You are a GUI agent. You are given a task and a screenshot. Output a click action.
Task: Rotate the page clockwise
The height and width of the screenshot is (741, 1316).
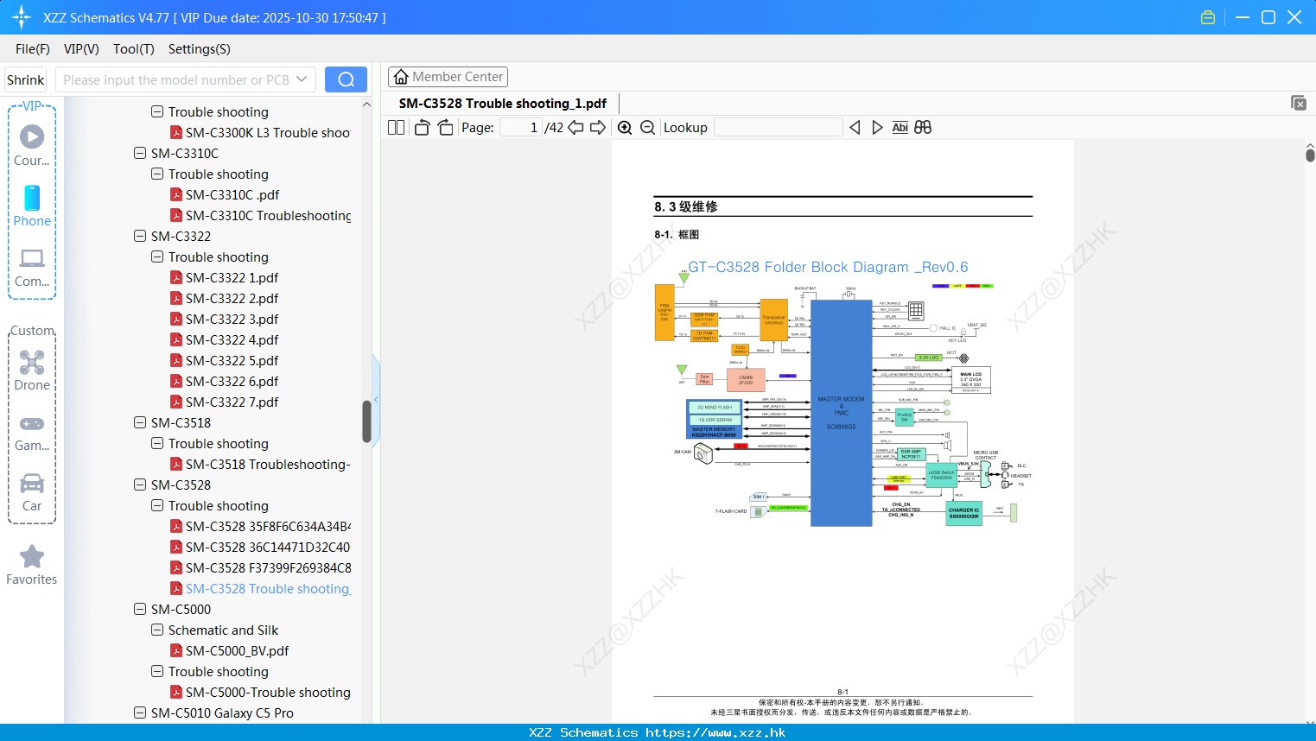(445, 127)
